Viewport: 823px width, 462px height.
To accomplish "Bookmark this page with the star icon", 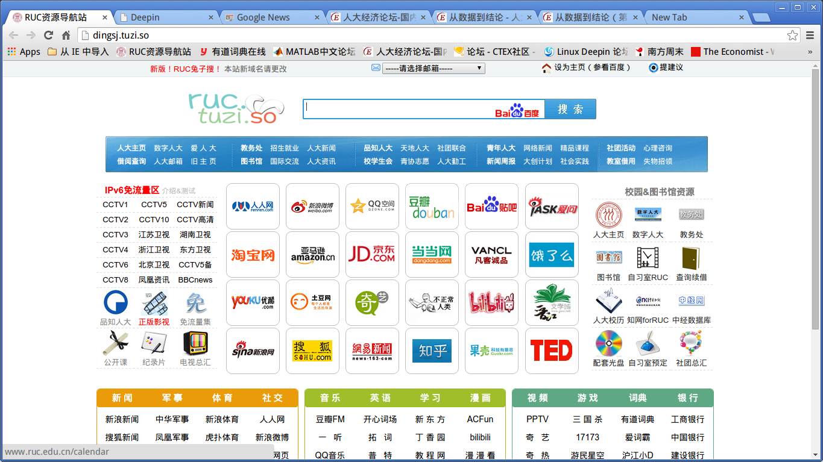I will [792, 36].
